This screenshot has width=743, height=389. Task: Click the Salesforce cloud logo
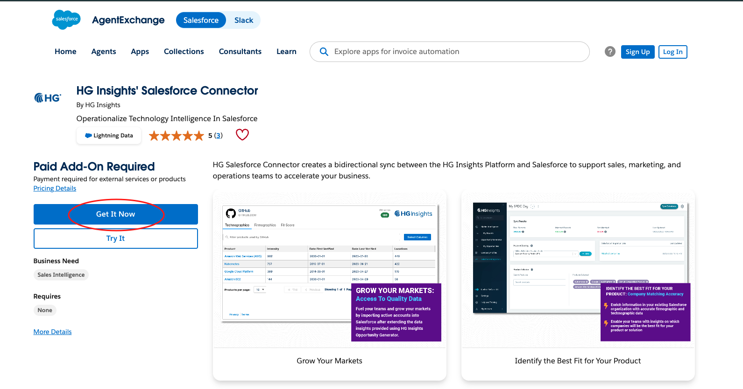pyautogui.click(x=66, y=20)
